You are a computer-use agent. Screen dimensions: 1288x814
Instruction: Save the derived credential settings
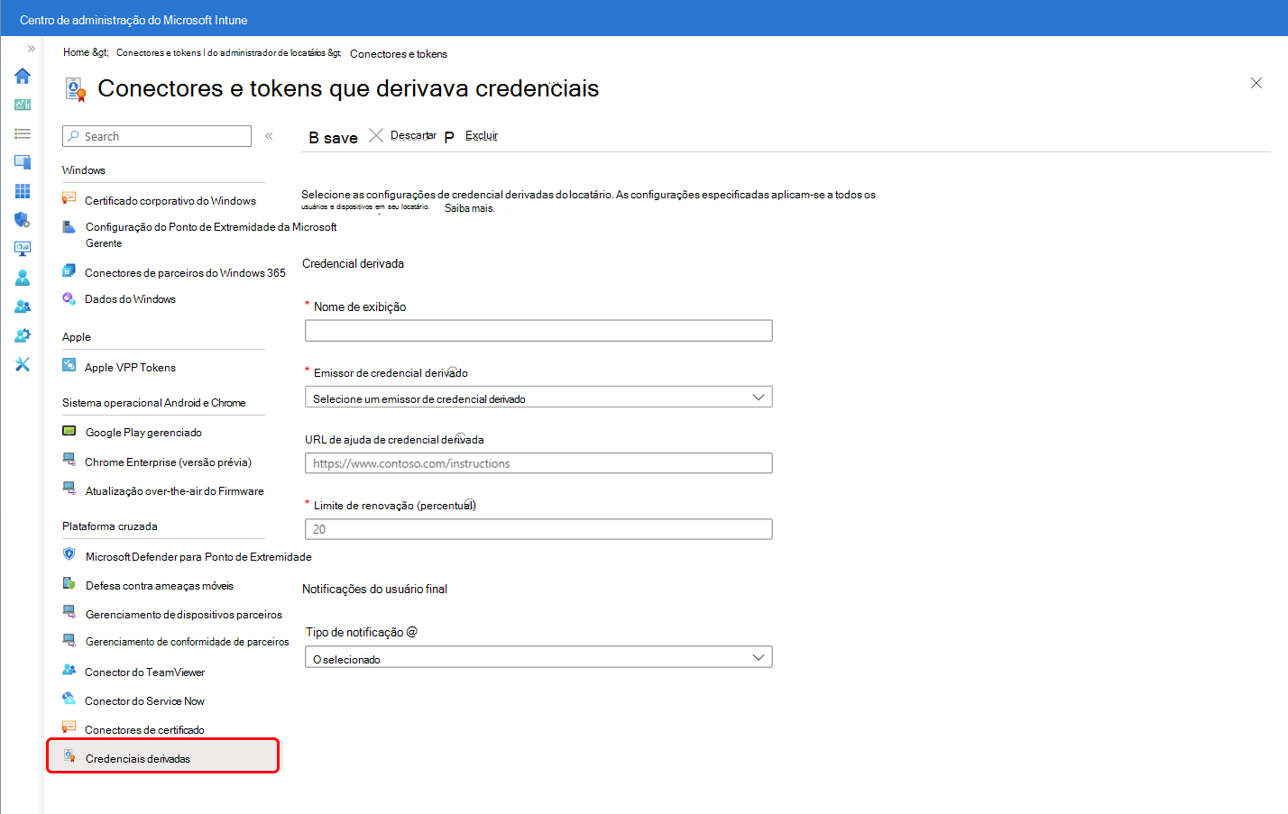coord(333,137)
